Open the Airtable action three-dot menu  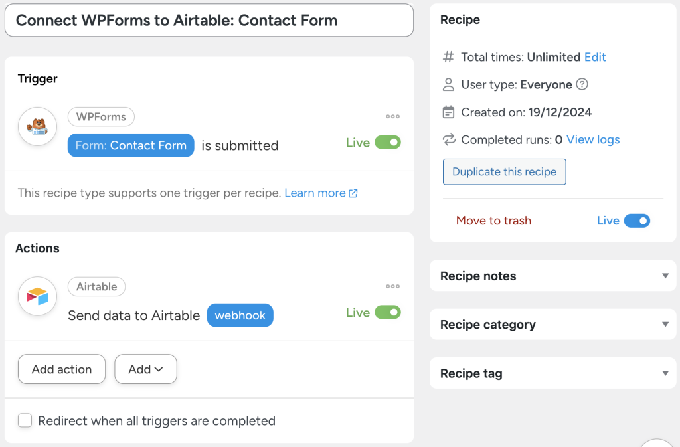point(392,286)
